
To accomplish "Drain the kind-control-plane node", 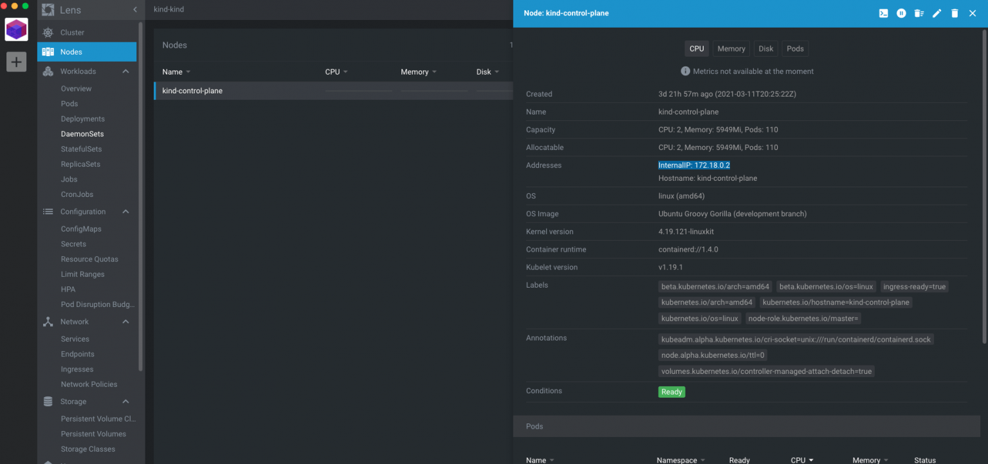I will click(919, 13).
